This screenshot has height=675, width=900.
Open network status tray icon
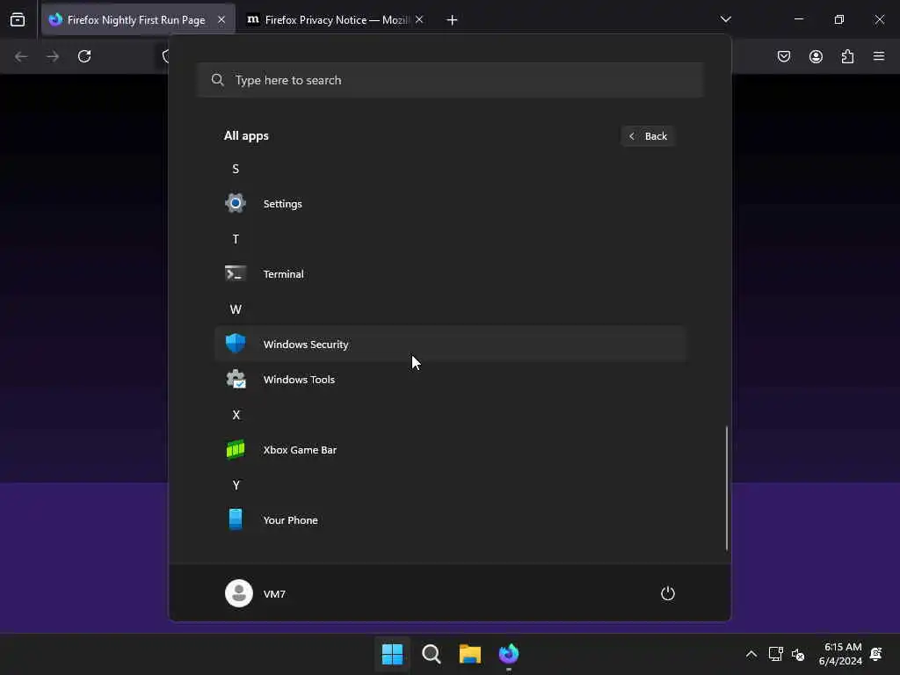click(775, 654)
